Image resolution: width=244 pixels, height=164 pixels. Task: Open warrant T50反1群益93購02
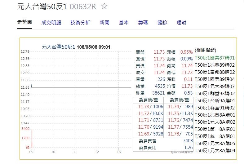[215, 94]
